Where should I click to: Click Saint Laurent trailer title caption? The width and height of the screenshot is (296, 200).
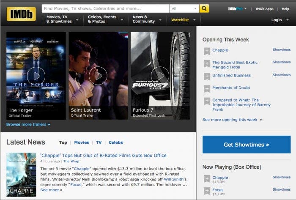coord(86,110)
